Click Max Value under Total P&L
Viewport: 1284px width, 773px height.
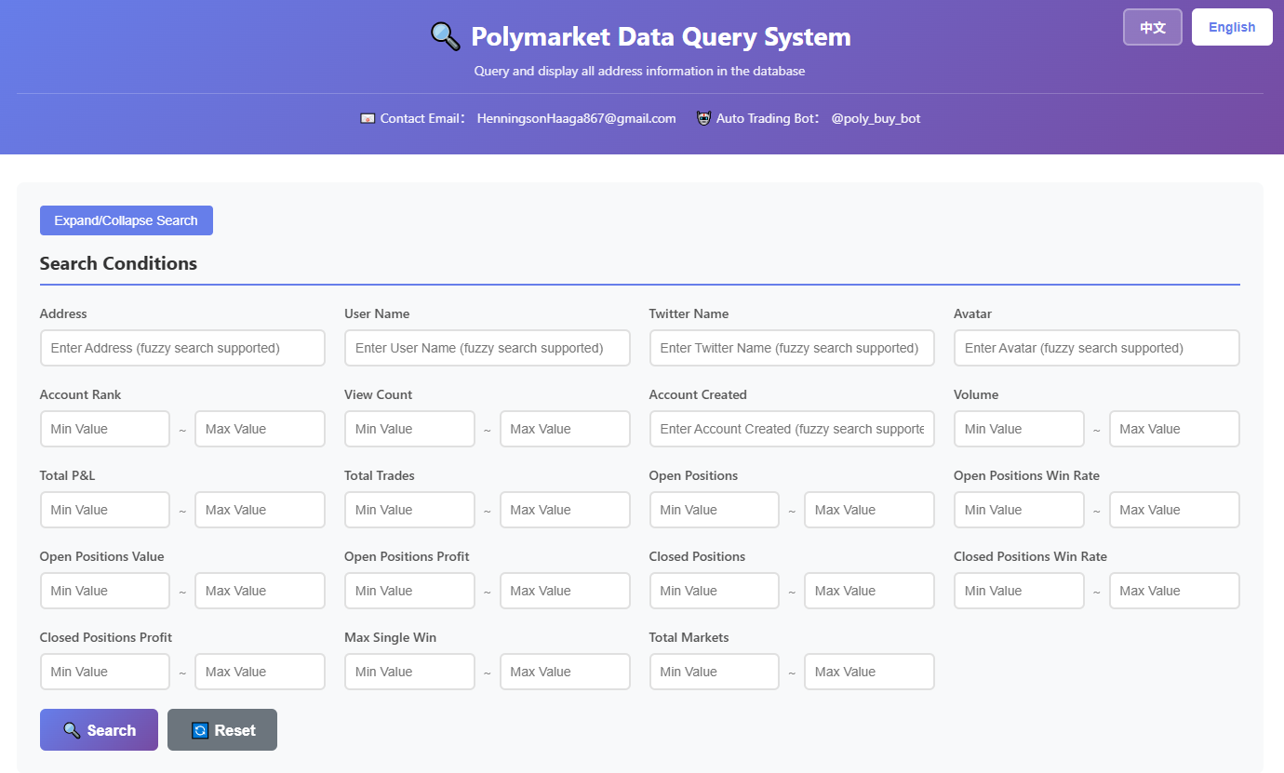260,509
